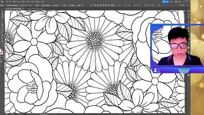
Task: Click the Opacity label link
Action: 79,5
